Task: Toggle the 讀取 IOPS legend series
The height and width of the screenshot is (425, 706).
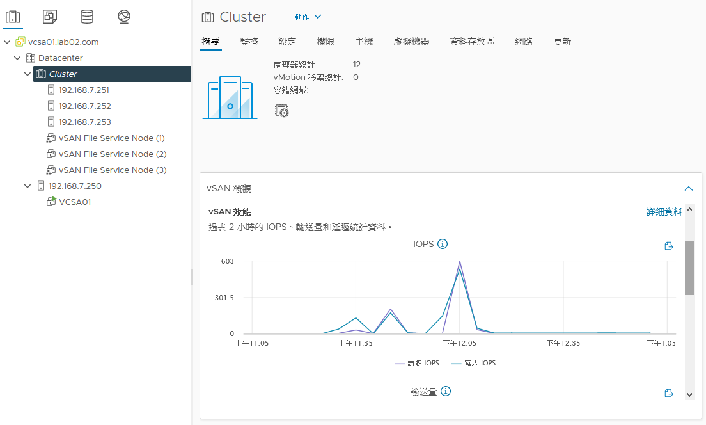Action: (x=417, y=363)
